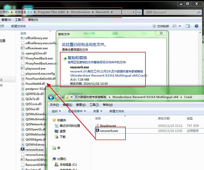Click the Back arrow in the Crack folder window
The height and width of the screenshot is (170, 204).
tap(51, 97)
